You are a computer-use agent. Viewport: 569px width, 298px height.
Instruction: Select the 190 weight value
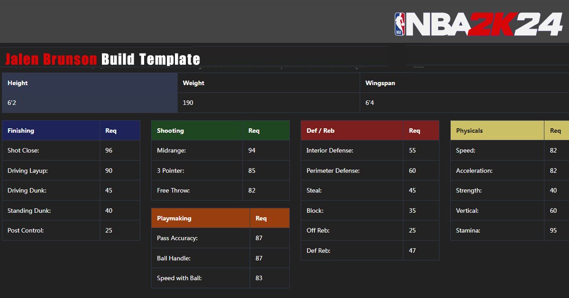click(188, 103)
